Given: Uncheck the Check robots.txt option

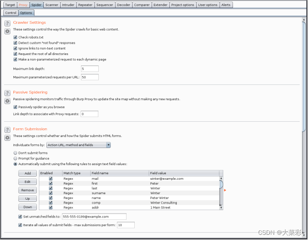Looking at the screenshot, I should tap(15, 37).
